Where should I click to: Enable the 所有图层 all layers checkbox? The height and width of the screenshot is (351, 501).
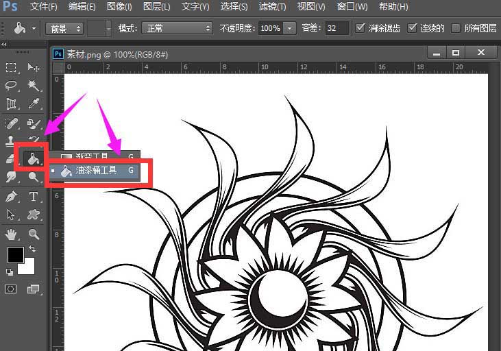pyautogui.click(x=456, y=28)
